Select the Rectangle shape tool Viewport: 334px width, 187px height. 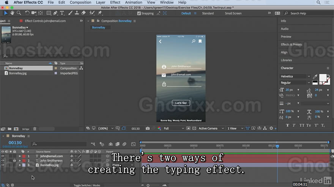[x=49, y=13]
